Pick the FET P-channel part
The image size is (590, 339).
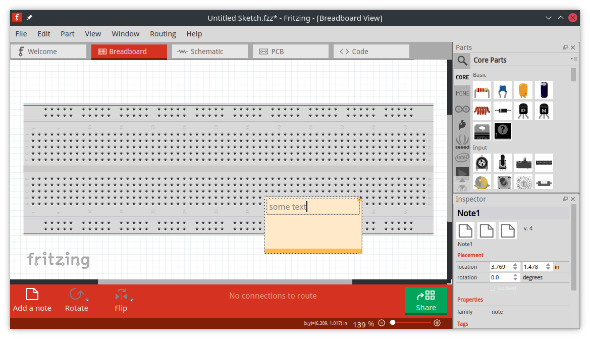[x=482, y=131]
